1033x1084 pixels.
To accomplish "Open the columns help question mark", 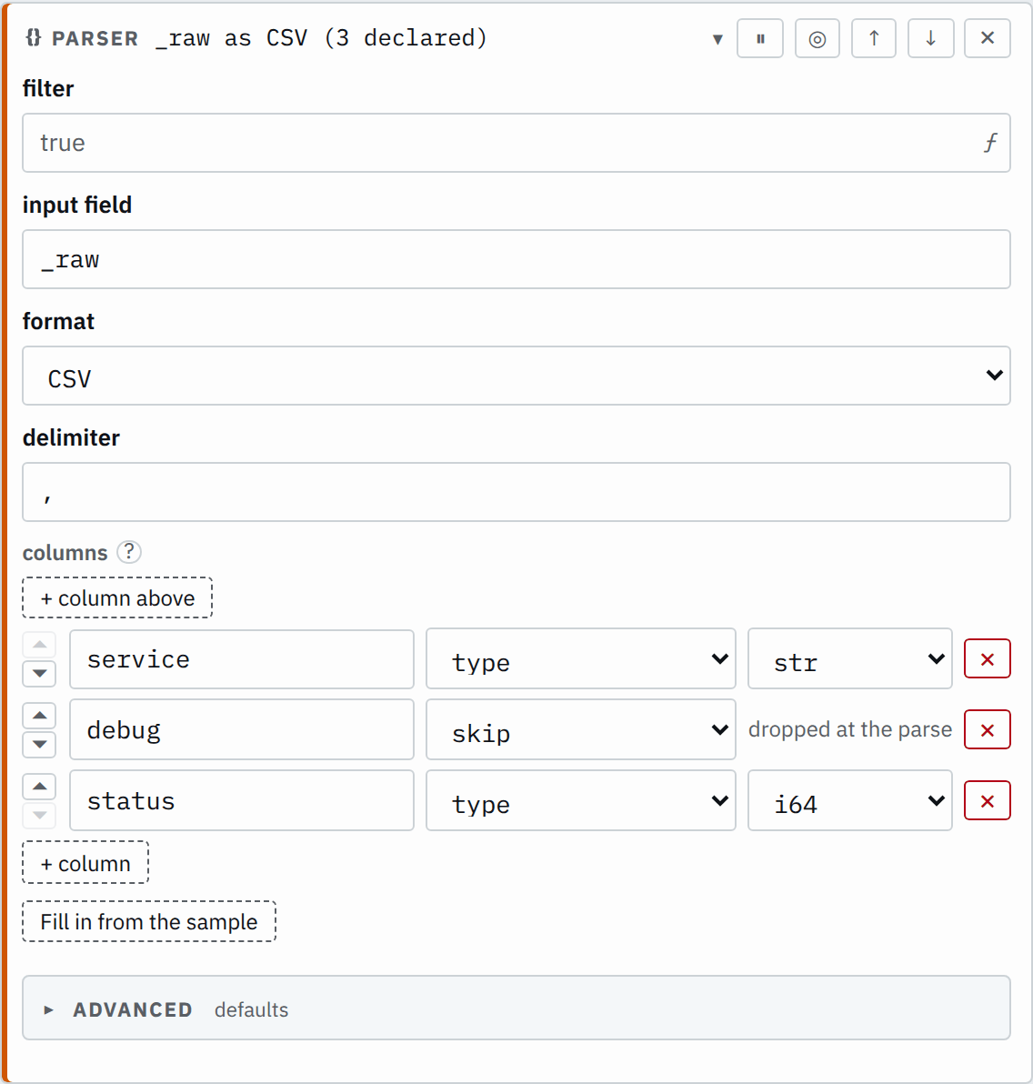I will click(129, 552).
